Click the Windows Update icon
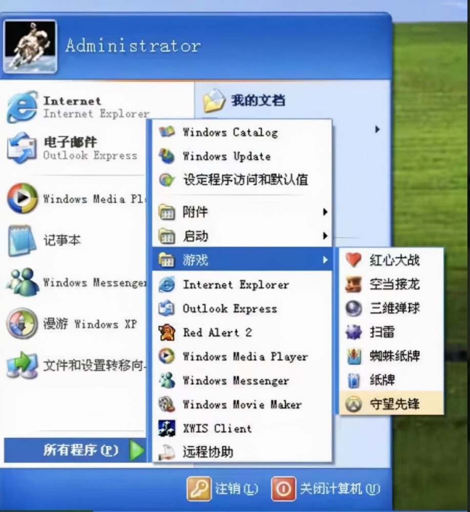470x512 pixels. click(166, 156)
